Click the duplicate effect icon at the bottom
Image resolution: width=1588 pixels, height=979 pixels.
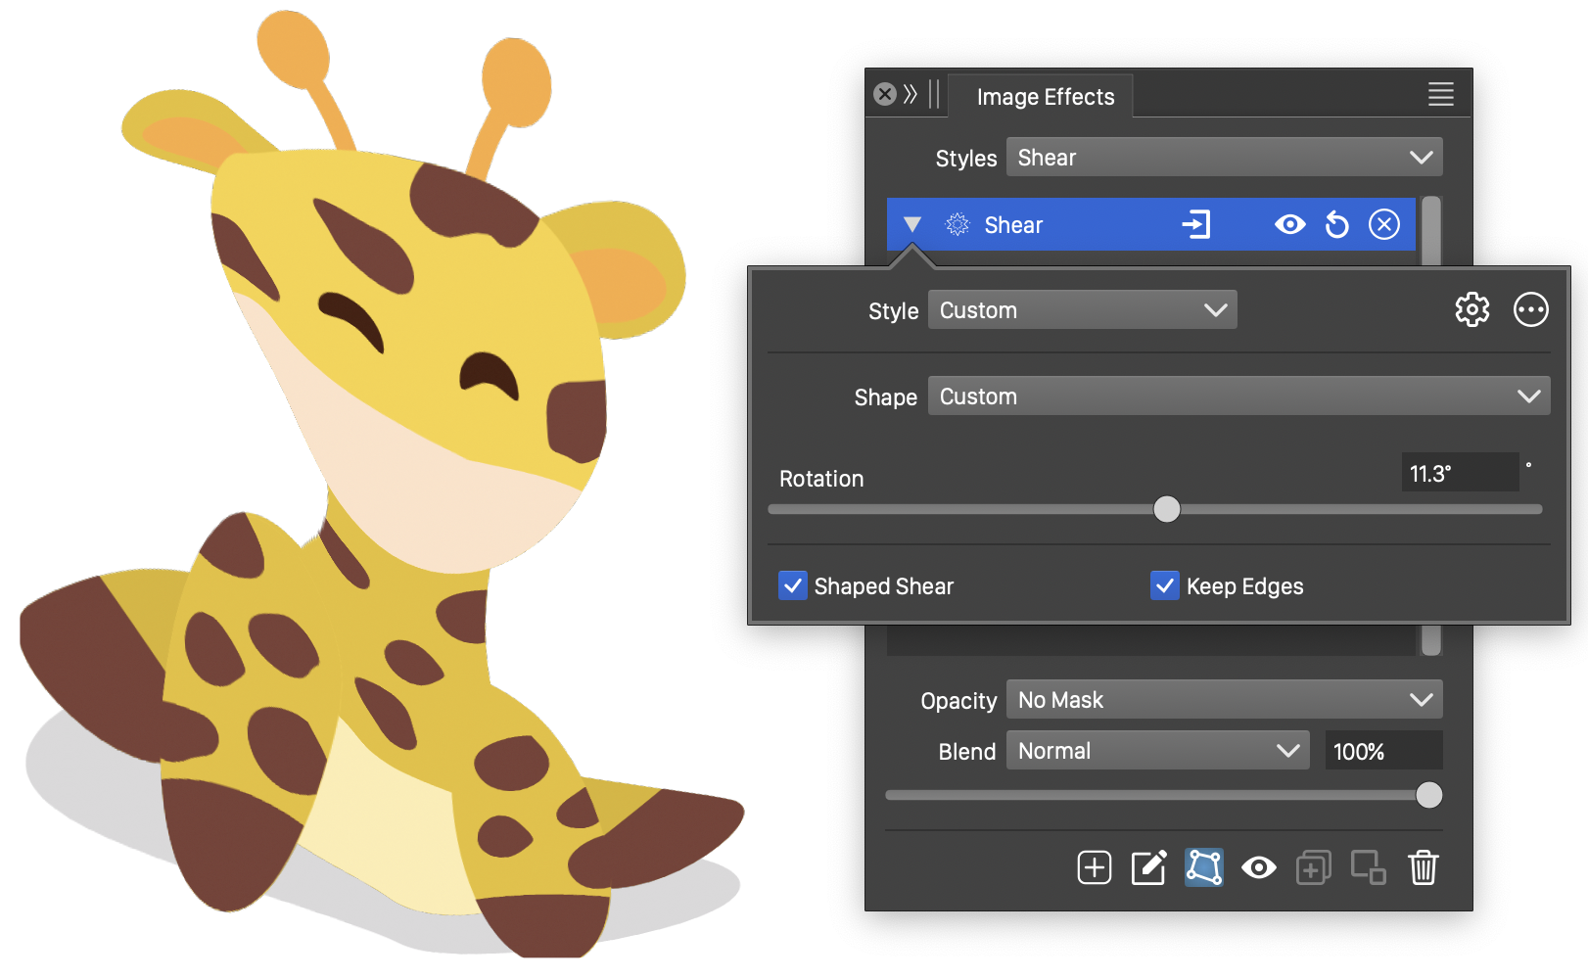point(1313,867)
